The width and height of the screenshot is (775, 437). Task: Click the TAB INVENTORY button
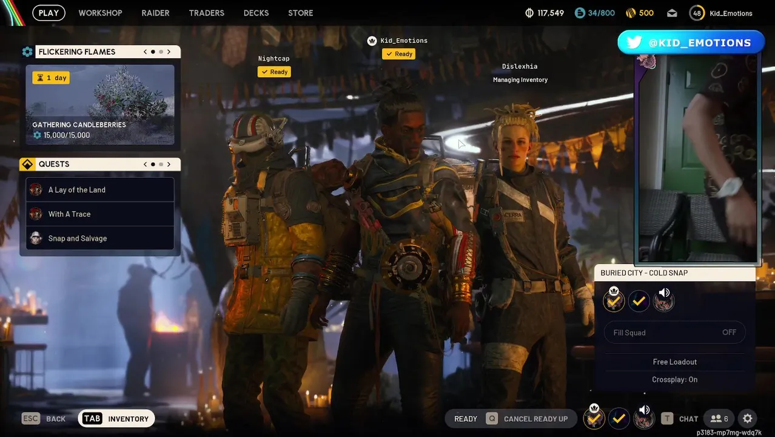click(116, 418)
